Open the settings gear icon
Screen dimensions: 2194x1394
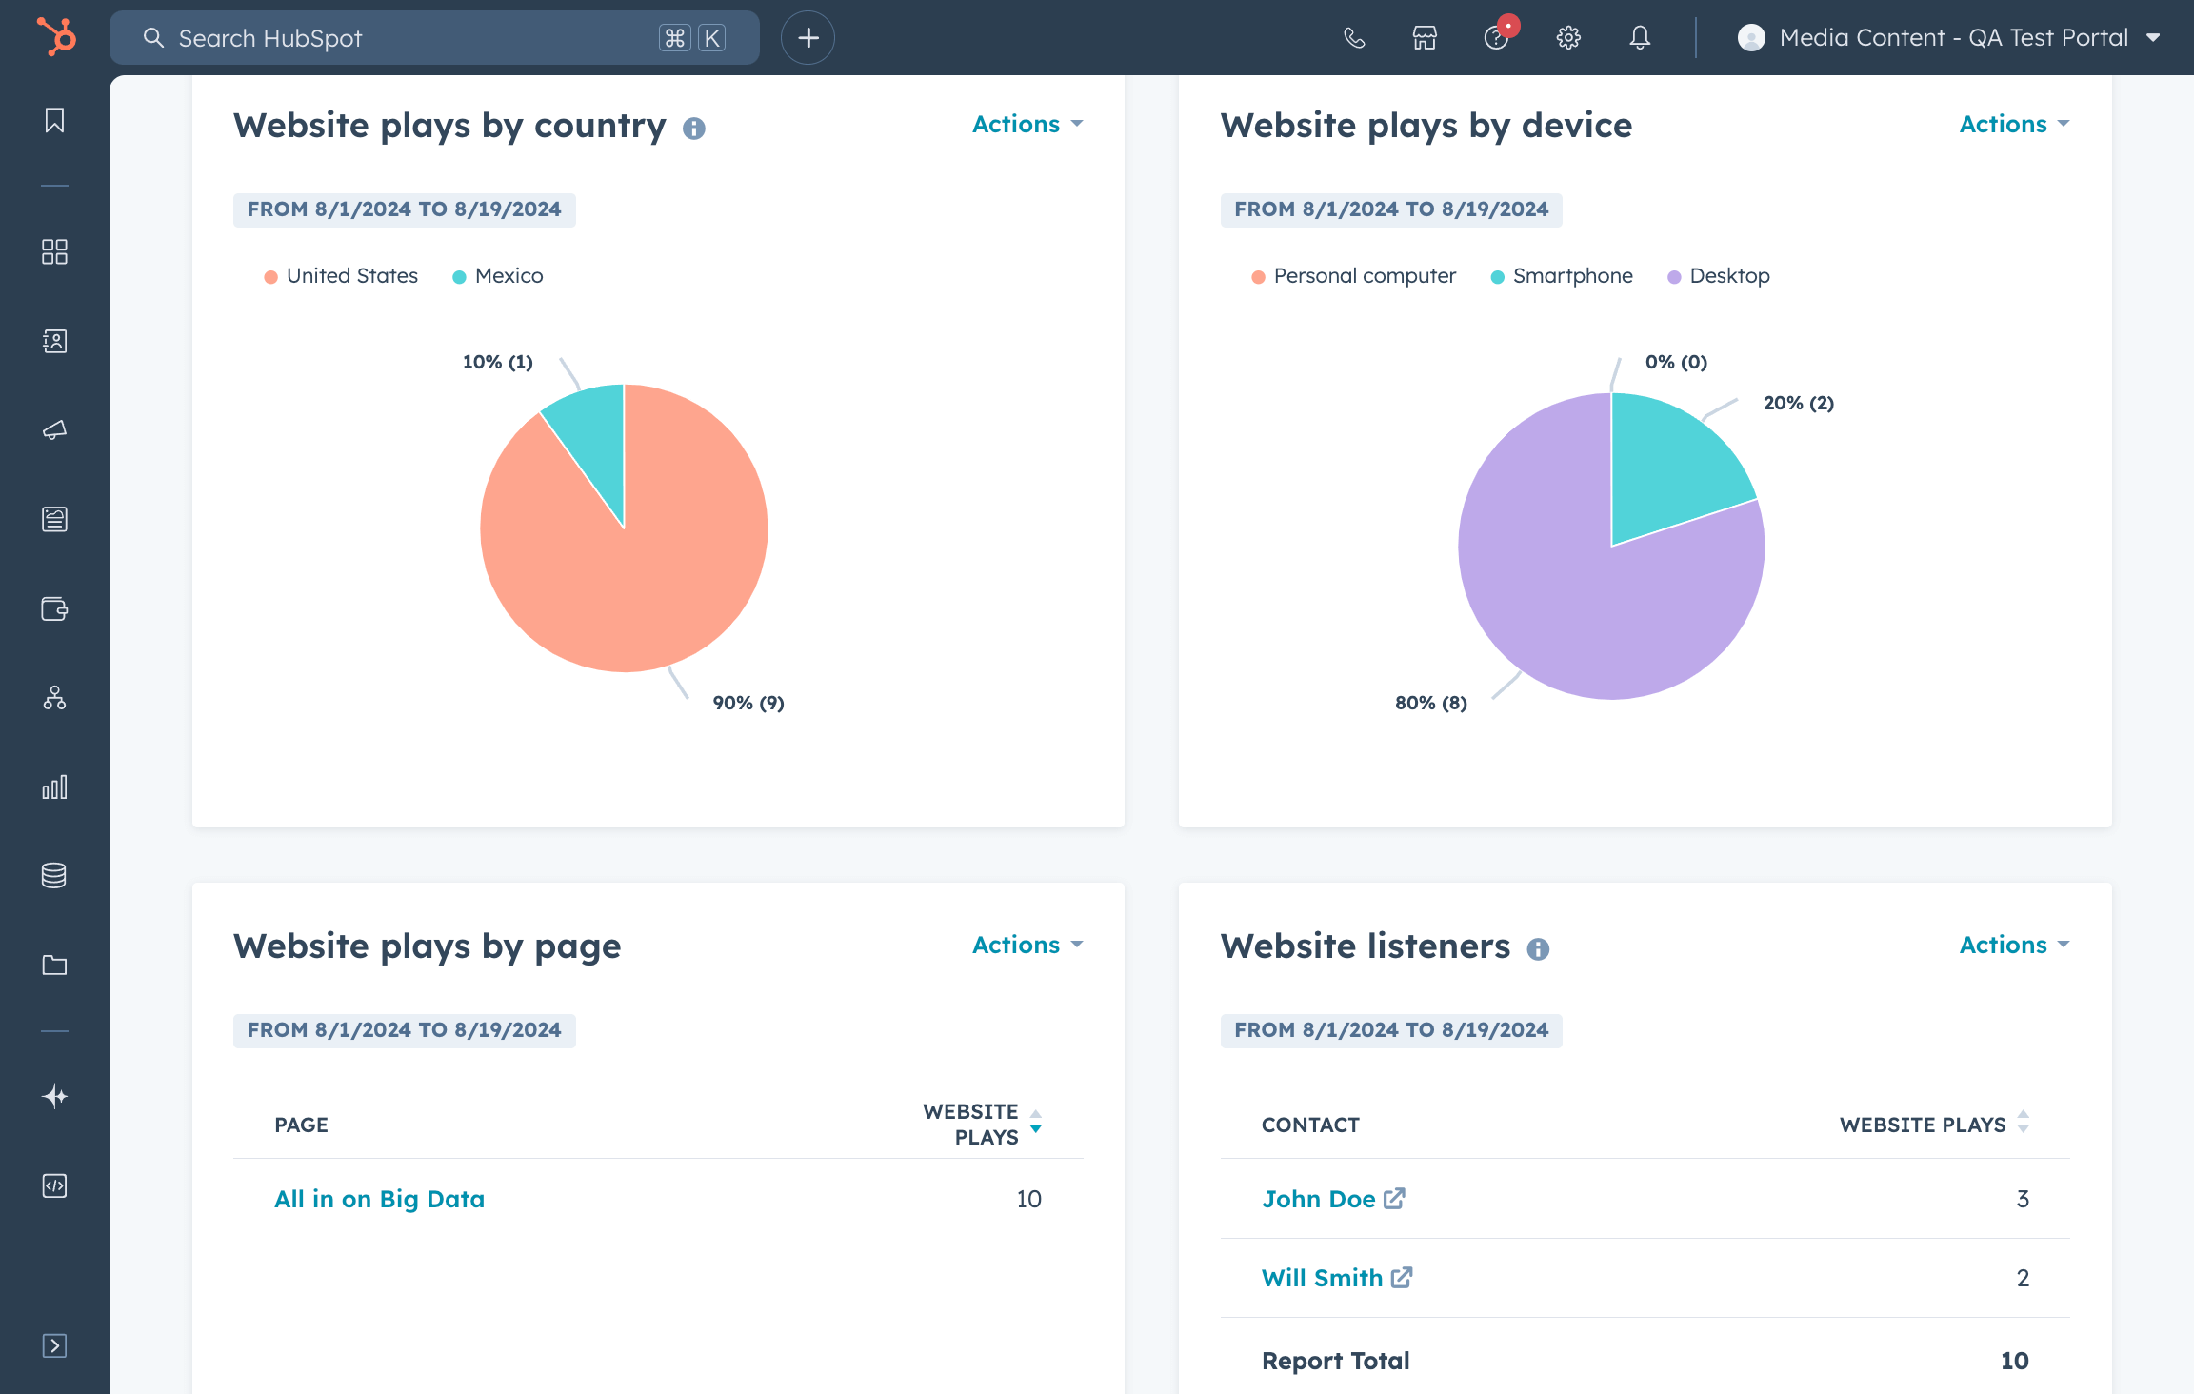pos(1568,38)
